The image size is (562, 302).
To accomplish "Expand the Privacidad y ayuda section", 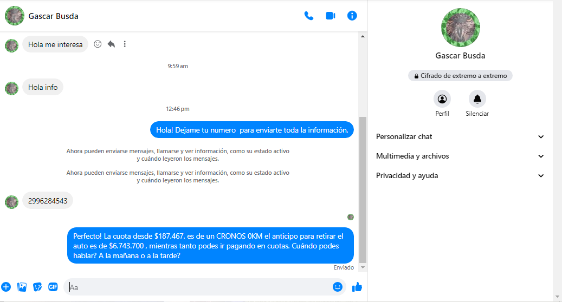I will [x=460, y=176].
